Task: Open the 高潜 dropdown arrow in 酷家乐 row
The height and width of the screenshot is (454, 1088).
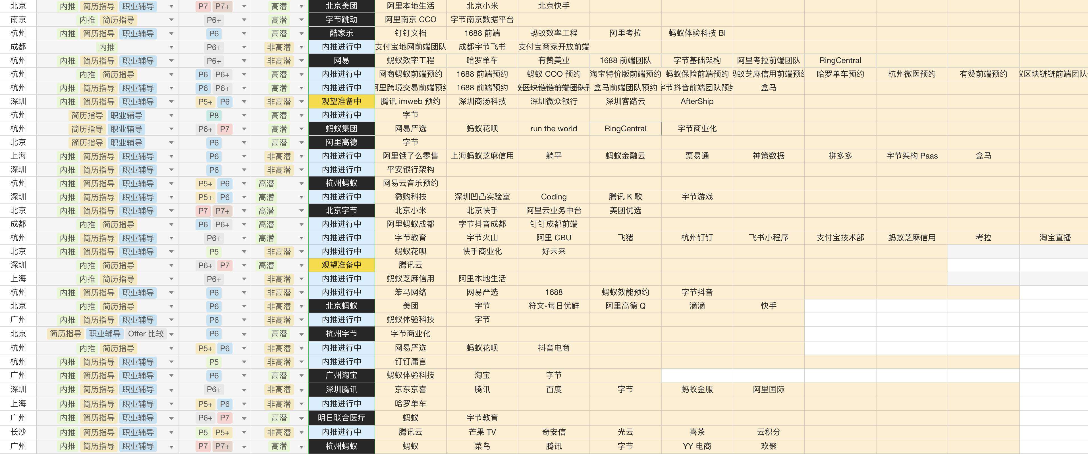Action: [302, 33]
